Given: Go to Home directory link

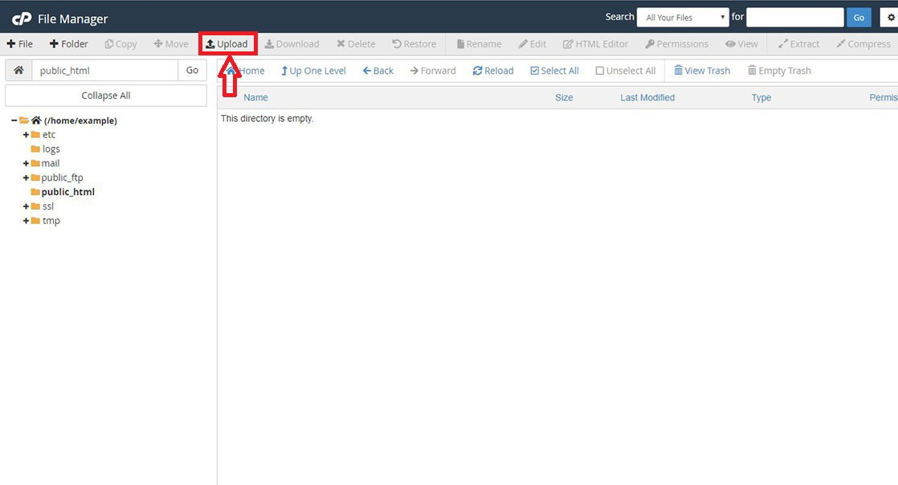Looking at the screenshot, I should tap(246, 71).
